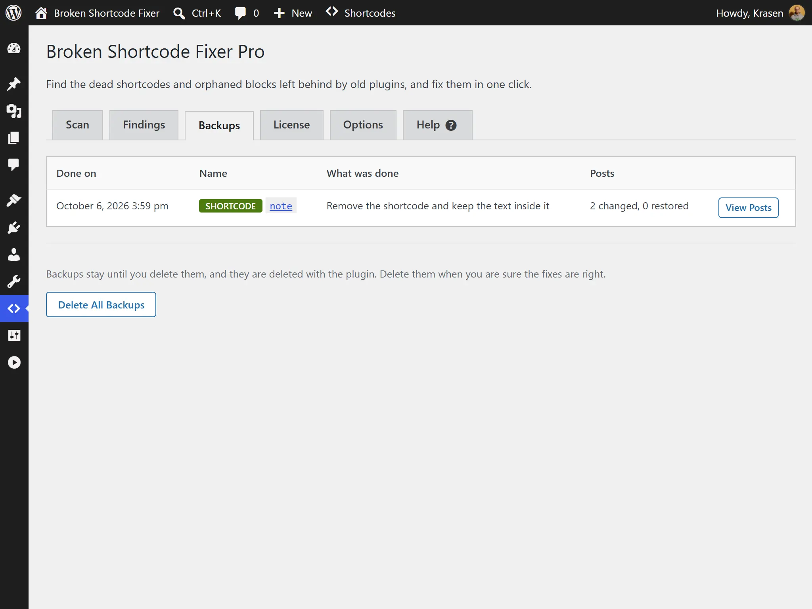Click the 'Posts' column header

(602, 173)
